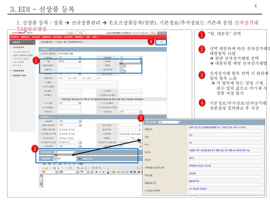
Task: Open the 표준 paragraph style dropdown
Action: 50,172
